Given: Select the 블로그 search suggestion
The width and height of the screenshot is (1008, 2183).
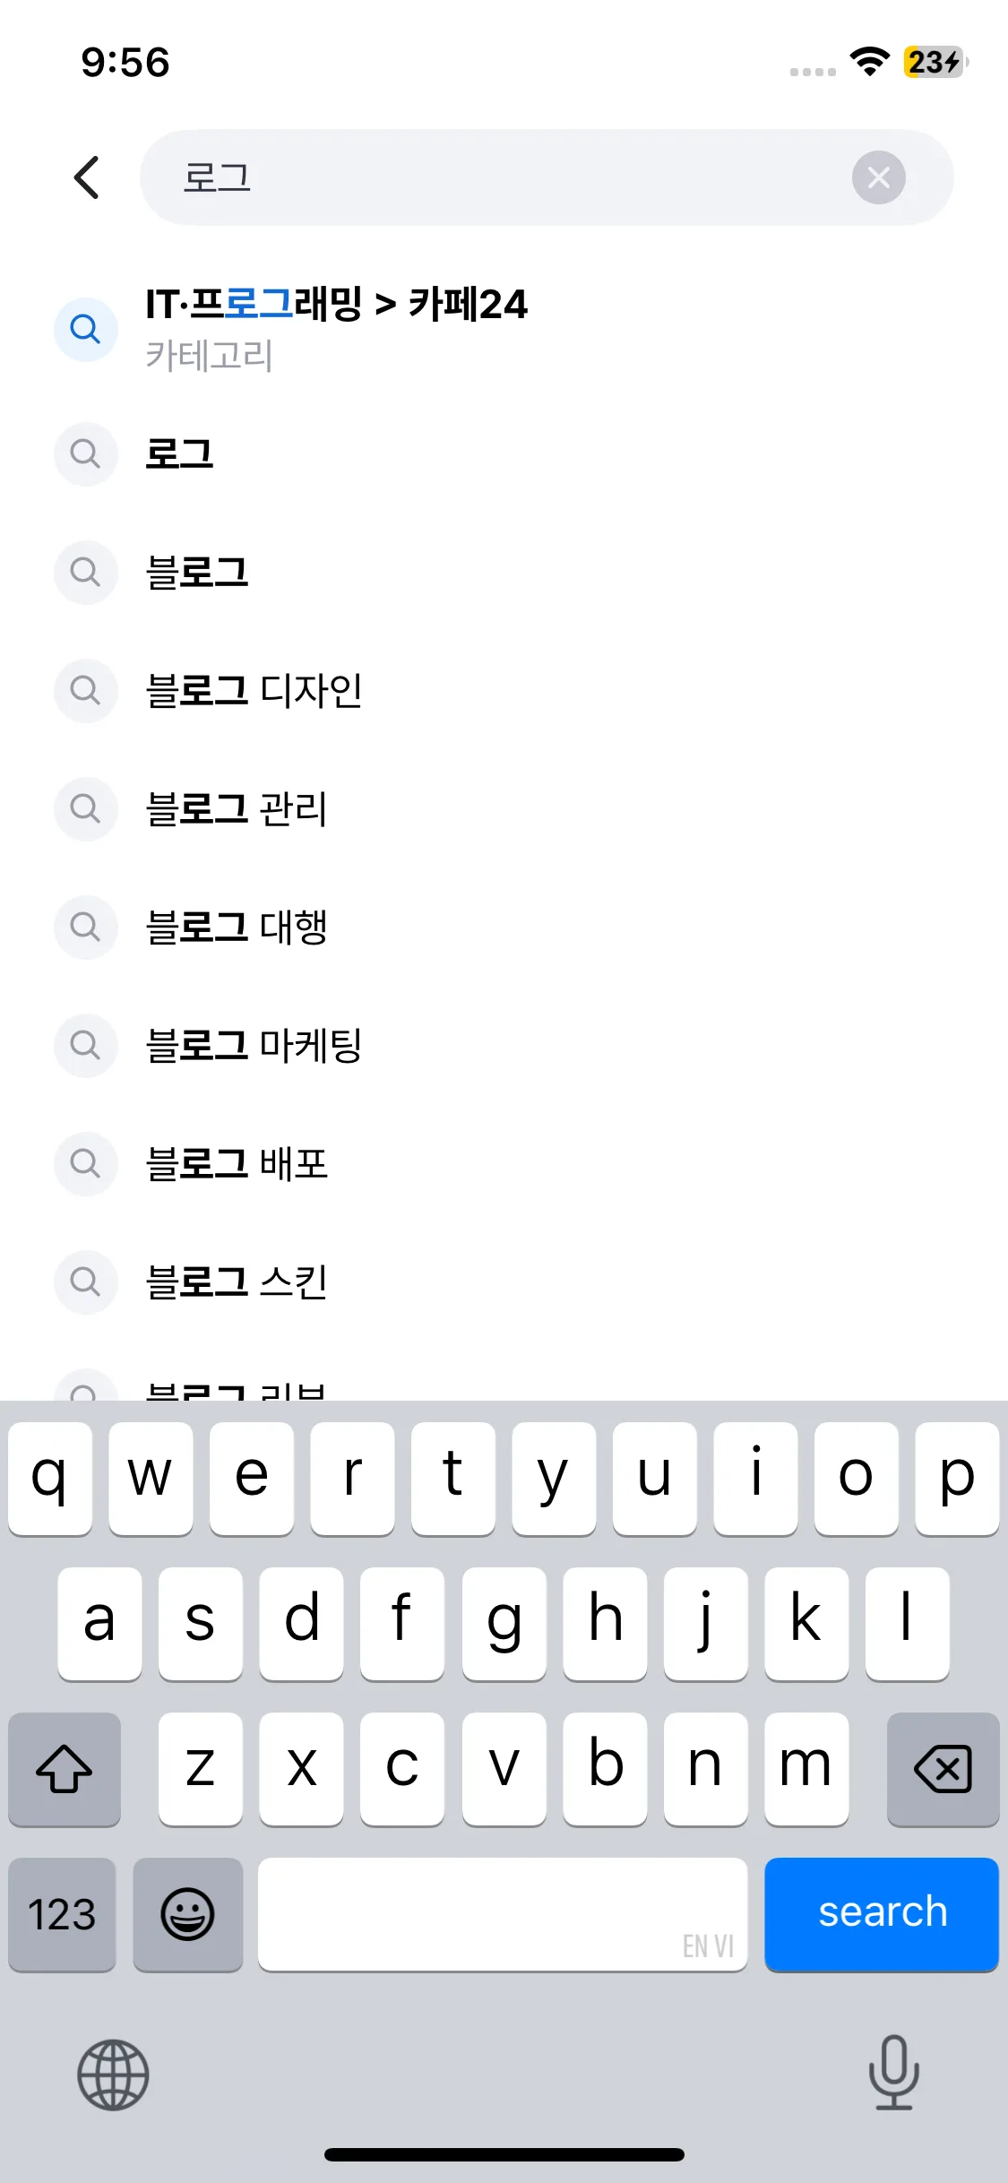Looking at the screenshot, I should (197, 573).
